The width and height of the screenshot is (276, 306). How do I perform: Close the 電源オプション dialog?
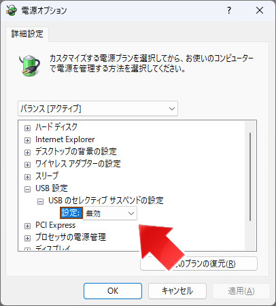(x=260, y=10)
